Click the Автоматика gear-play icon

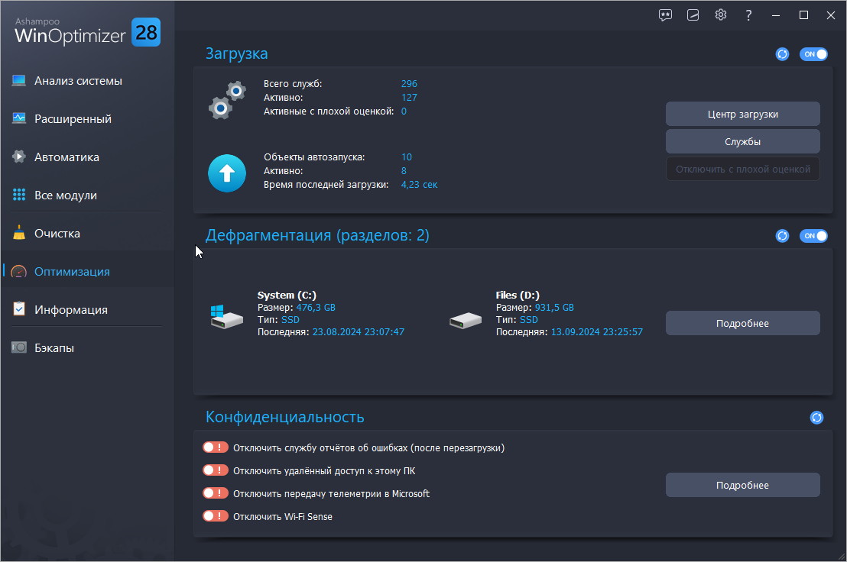click(19, 157)
